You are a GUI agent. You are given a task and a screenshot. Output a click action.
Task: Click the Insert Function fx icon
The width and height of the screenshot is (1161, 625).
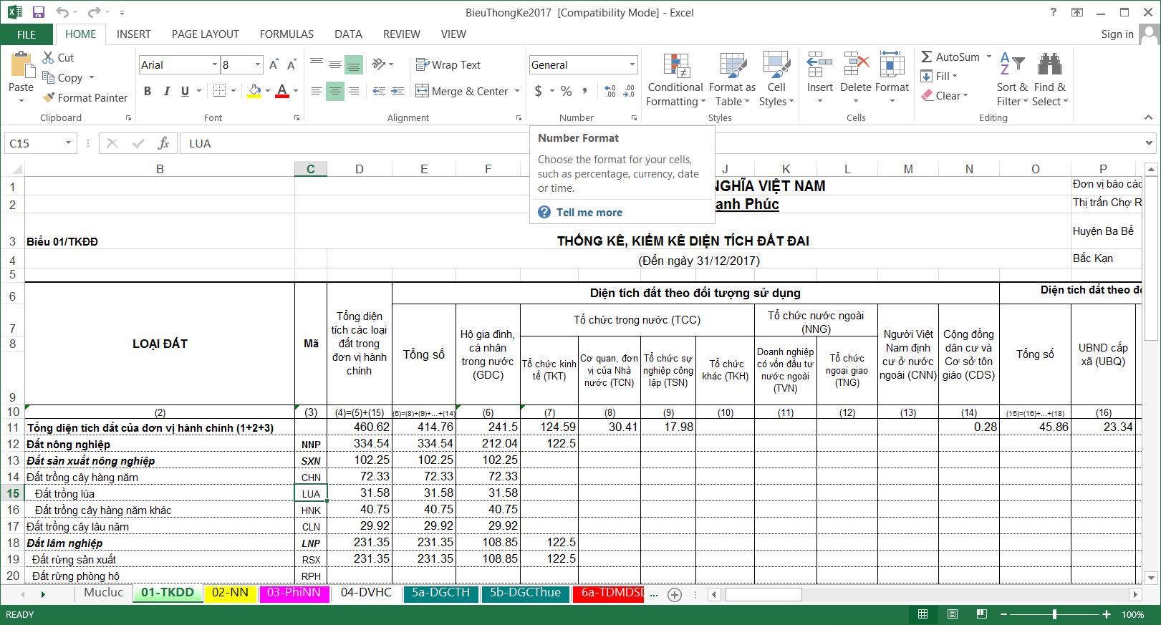163,143
